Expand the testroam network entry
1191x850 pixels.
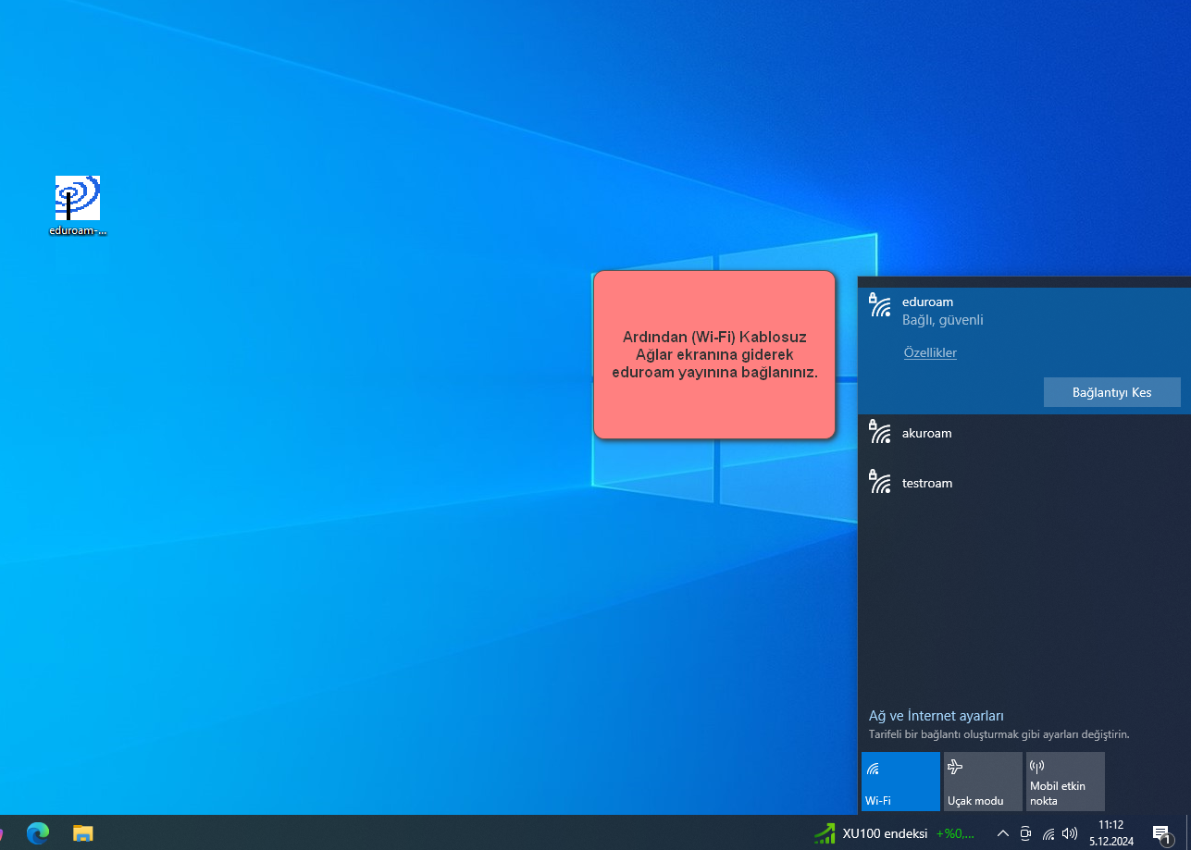(1024, 483)
